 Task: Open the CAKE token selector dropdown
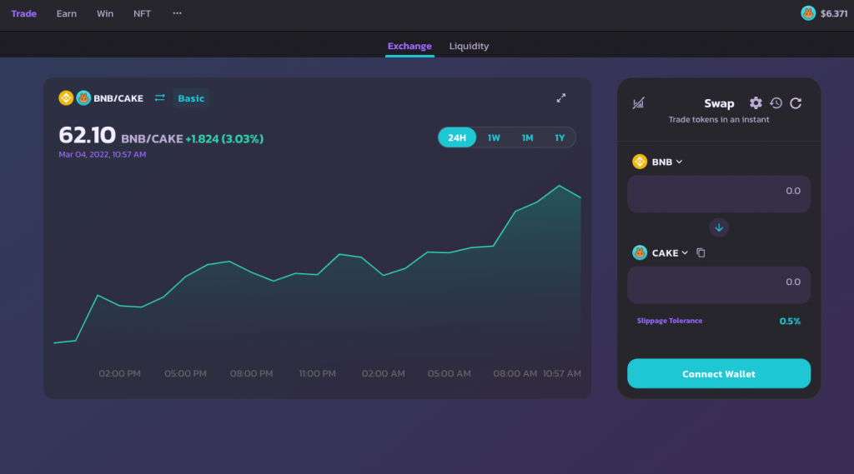pyautogui.click(x=670, y=253)
